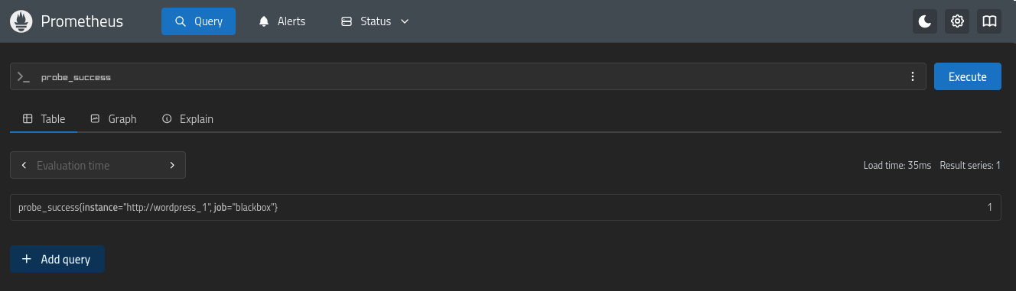Step evaluation time forward
Screen dimensions: 1016x291
coord(172,165)
